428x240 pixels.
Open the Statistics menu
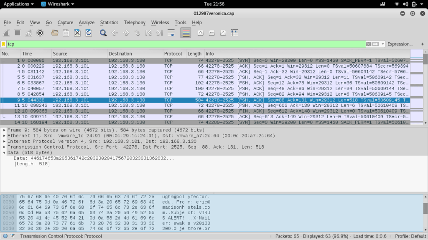click(109, 23)
